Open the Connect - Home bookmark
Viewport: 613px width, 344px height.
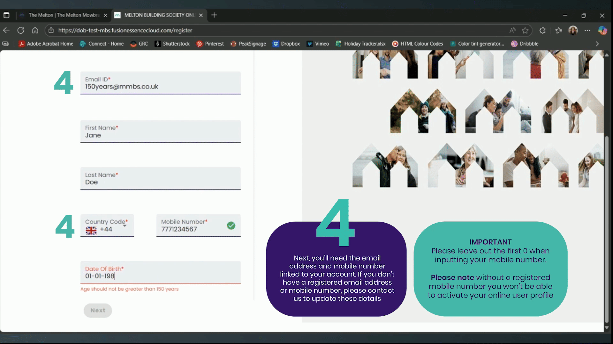pos(102,44)
